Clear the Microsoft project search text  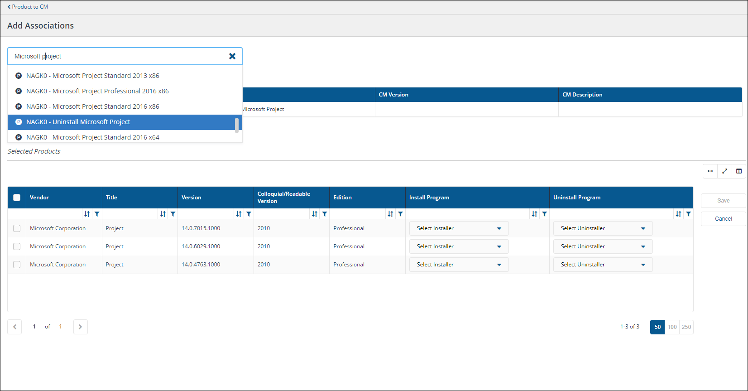pyautogui.click(x=232, y=56)
